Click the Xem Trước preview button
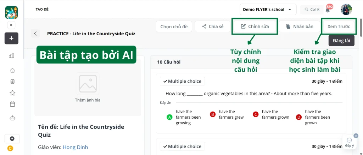The image size is (363, 155). 339,26
